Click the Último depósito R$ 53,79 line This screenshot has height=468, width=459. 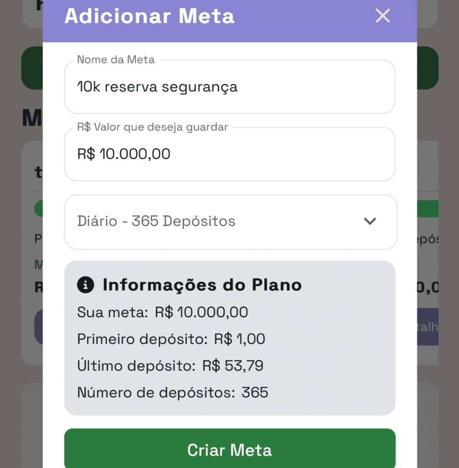tap(170, 366)
